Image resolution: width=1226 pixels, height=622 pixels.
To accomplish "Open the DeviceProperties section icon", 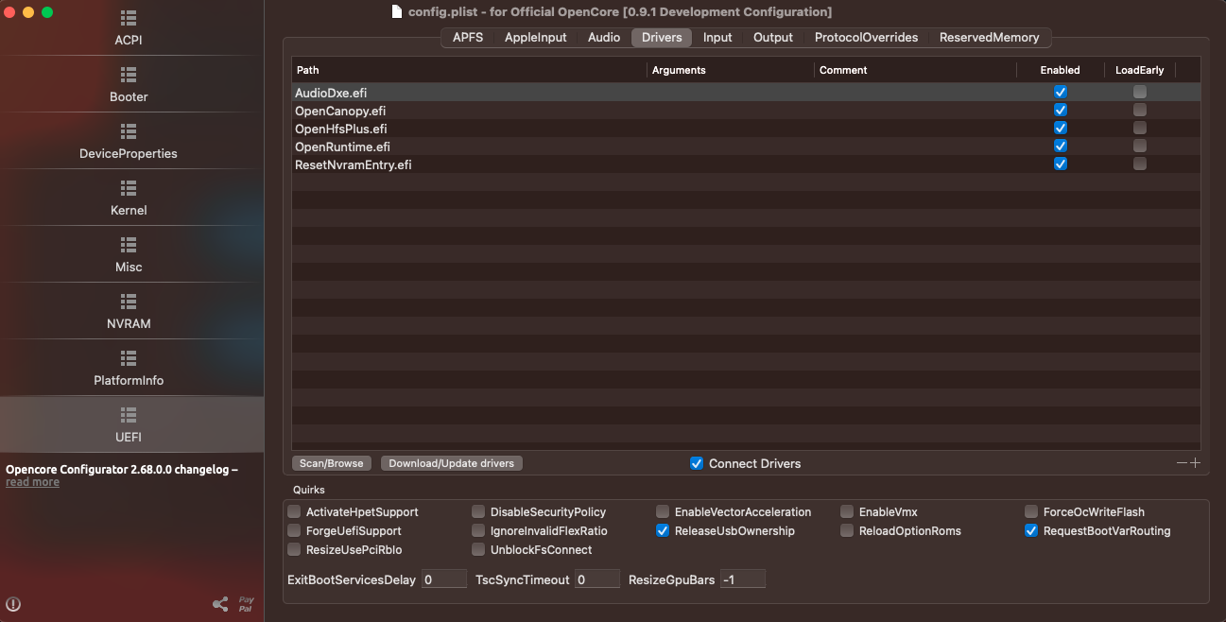I will click(129, 130).
